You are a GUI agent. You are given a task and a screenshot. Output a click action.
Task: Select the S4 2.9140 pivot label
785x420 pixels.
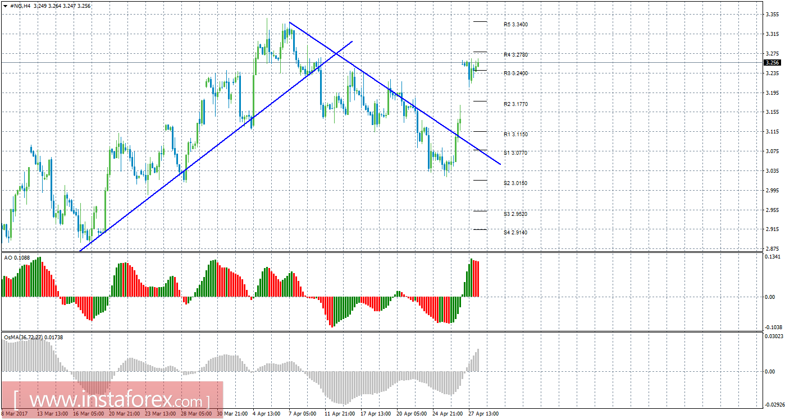pyautogui.click(x=515, y=232)
